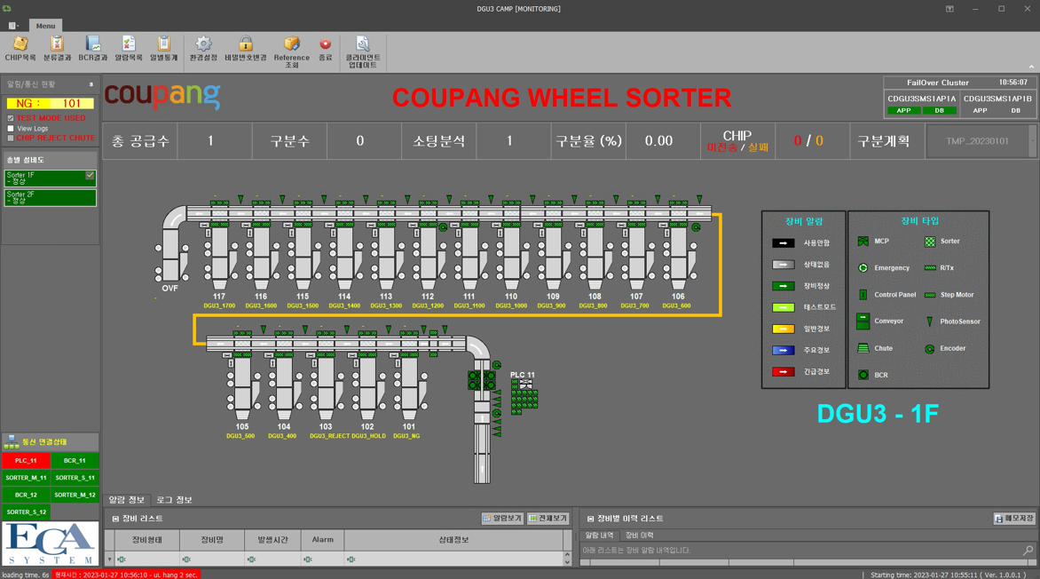Open 분류결과 sorting results

click(57, 50)
